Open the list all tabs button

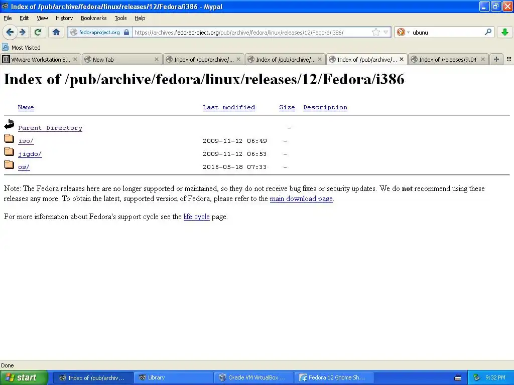pos(509,59)
